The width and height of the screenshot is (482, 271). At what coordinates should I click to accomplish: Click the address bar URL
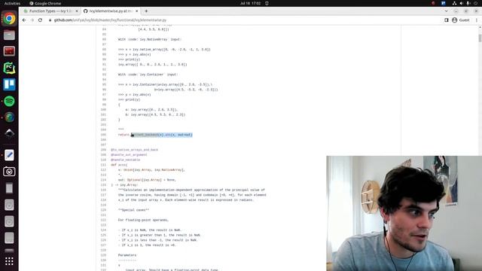click(110, 20)
